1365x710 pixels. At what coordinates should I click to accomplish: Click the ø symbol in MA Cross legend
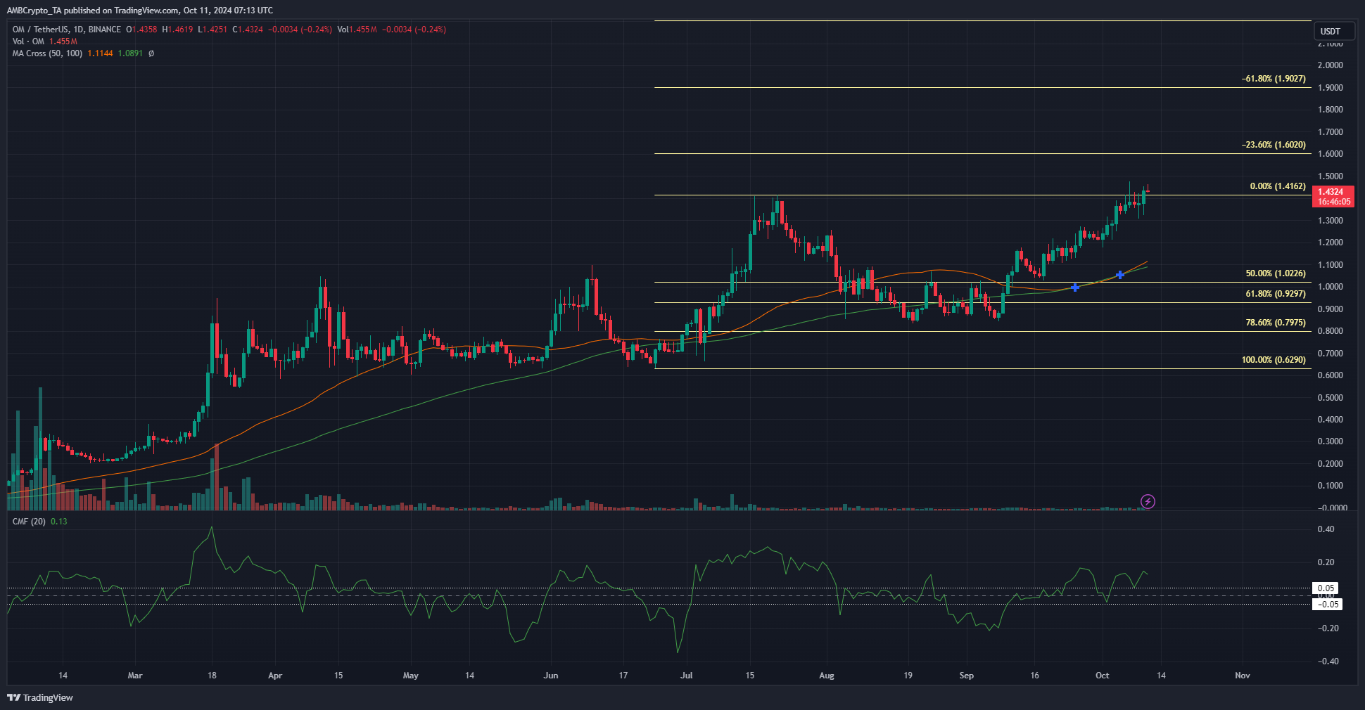coord(151,53)
